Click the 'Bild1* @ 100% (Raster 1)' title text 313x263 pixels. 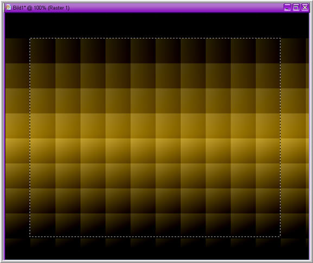[x=41, y=8]
